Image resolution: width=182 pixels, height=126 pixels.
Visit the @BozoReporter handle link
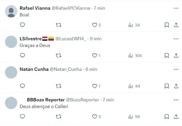82,100
